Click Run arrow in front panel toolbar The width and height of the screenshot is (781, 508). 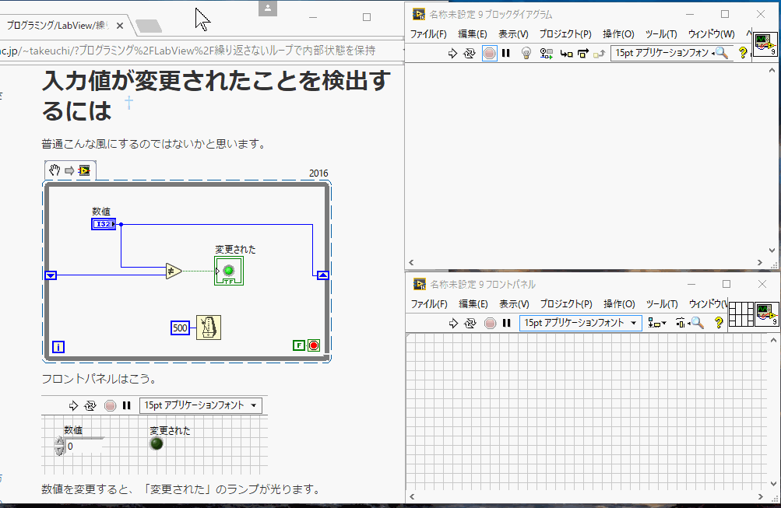click(452, 323)
